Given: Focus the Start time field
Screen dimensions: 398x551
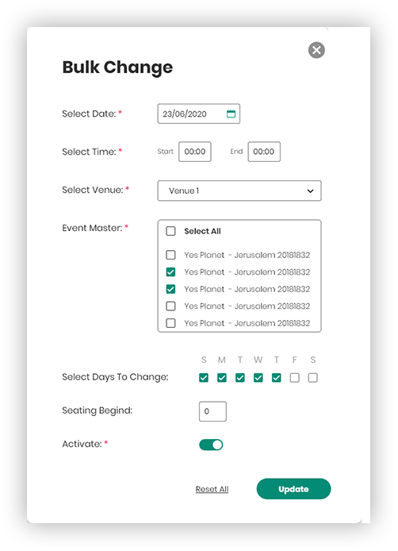Looking at the screenshot, I should click(x=195, y=152).
